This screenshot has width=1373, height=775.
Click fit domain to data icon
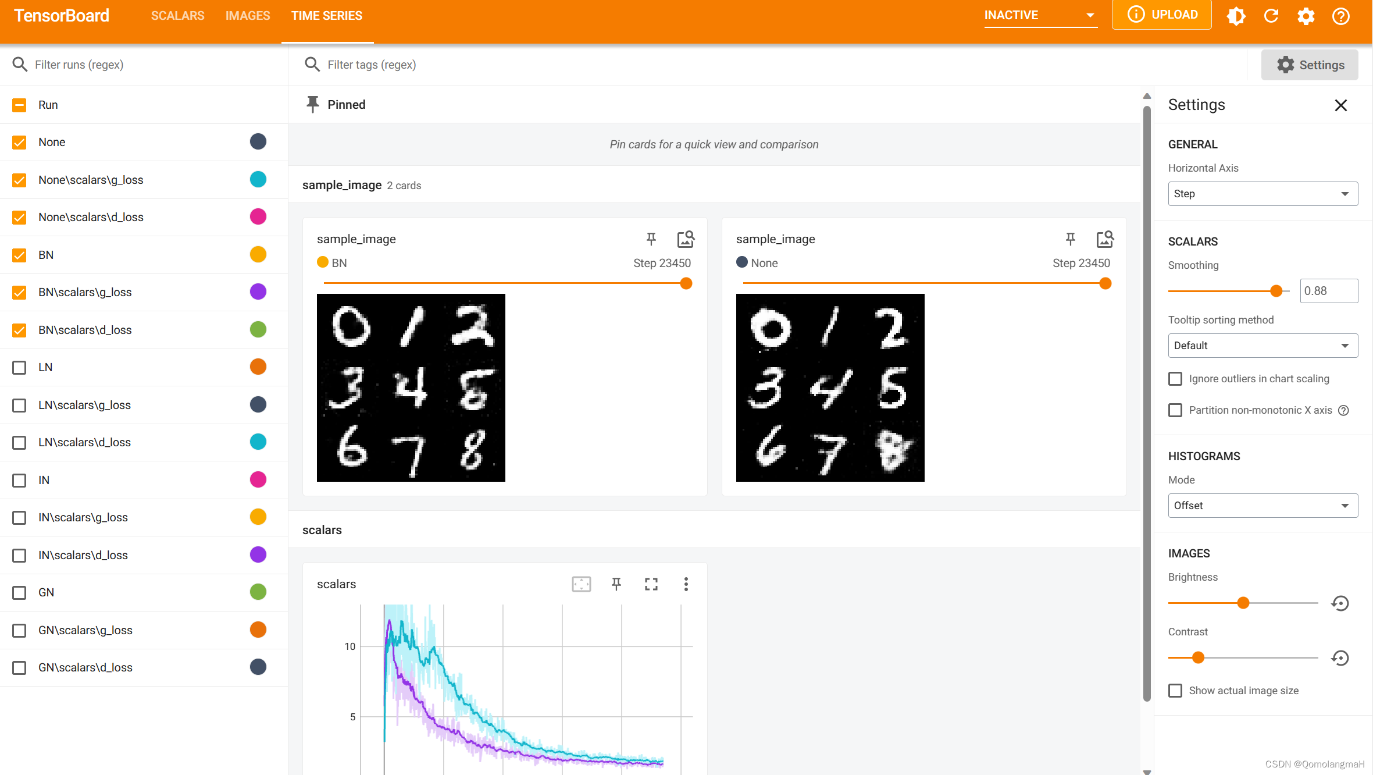click(582, 584)
